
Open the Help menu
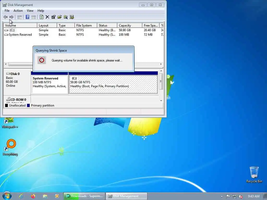tap(41, 10)
